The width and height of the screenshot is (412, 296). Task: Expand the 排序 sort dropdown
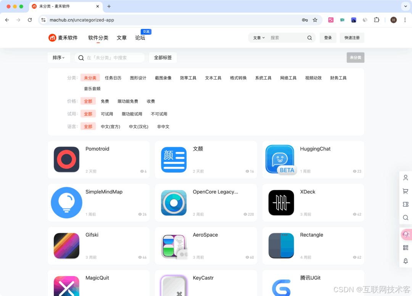click(59, 57)
